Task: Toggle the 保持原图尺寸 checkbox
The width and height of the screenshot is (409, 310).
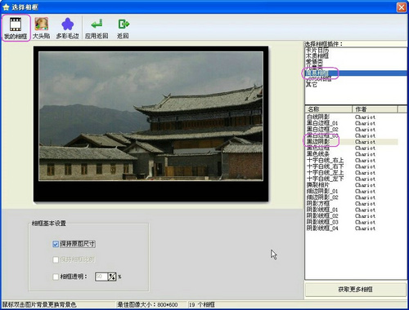Action: (56, 244)
